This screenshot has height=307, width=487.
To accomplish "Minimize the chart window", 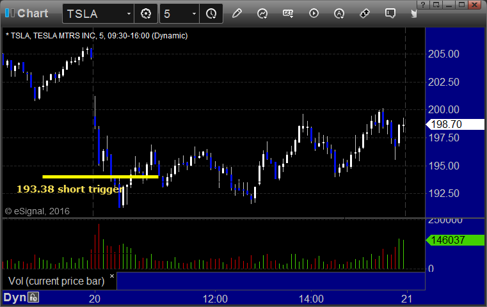I will (x=449, y=4).
